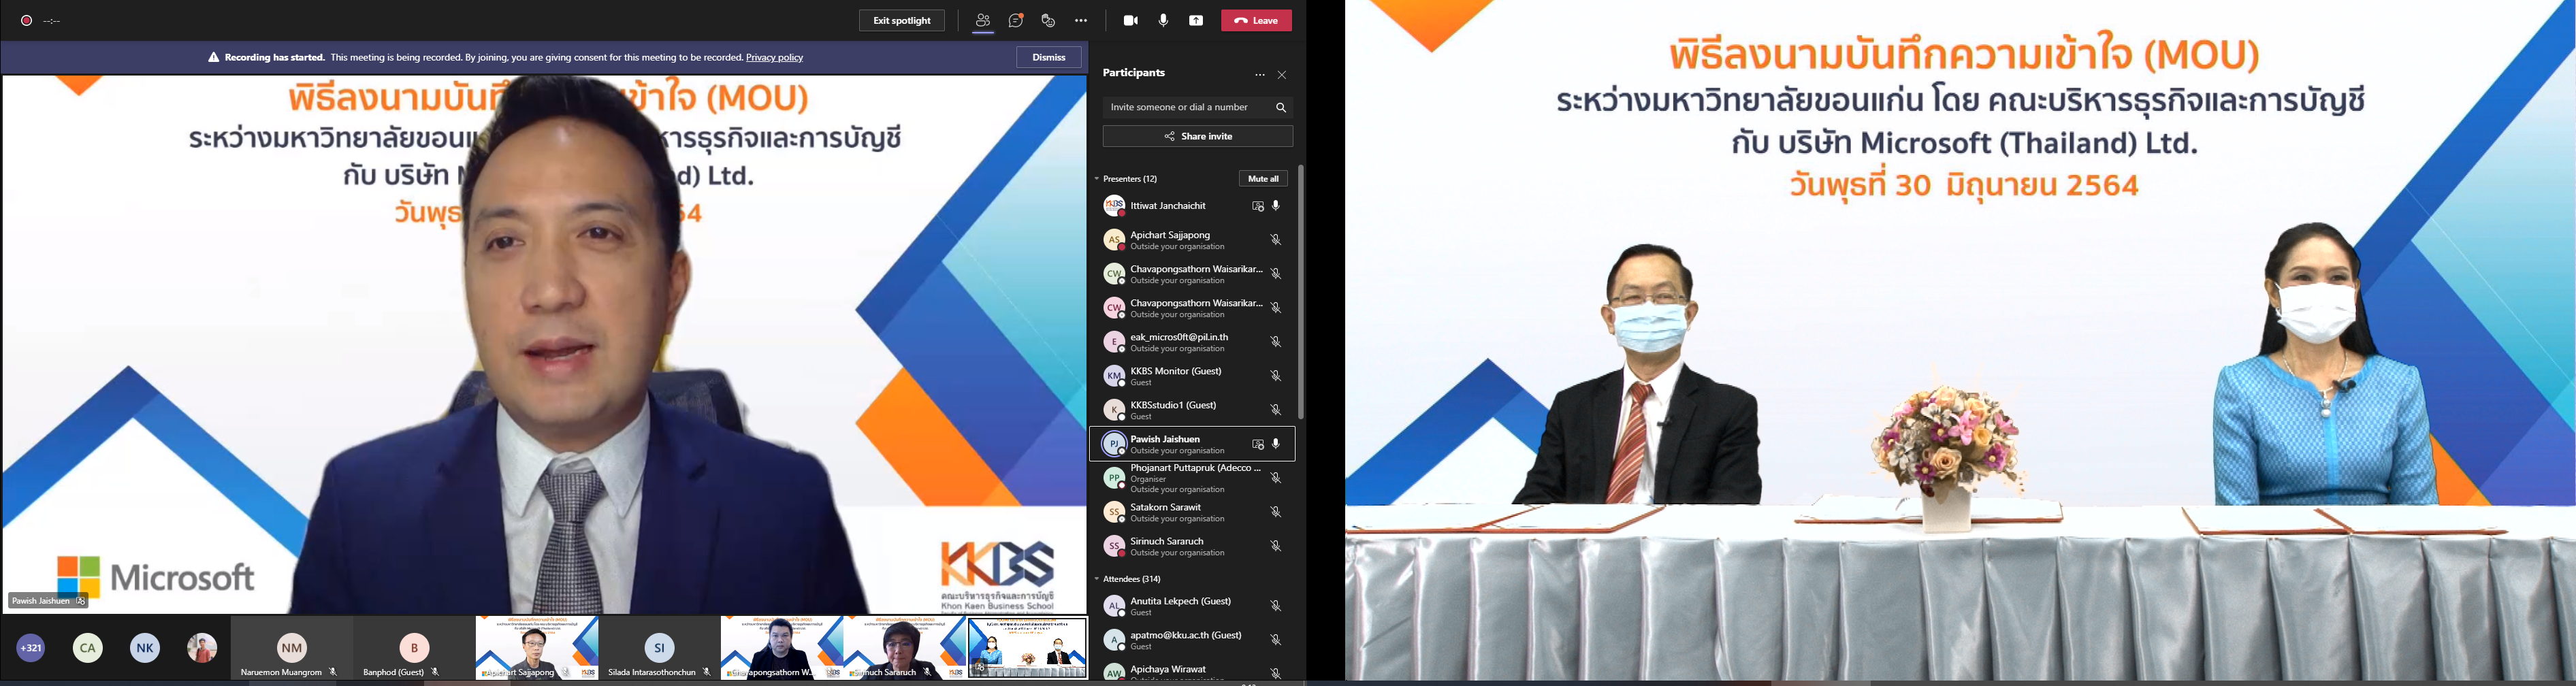This screenshot has height=686, width=2576.
Task: Click the participants list scrollbar
Action: coord(1300,292)
